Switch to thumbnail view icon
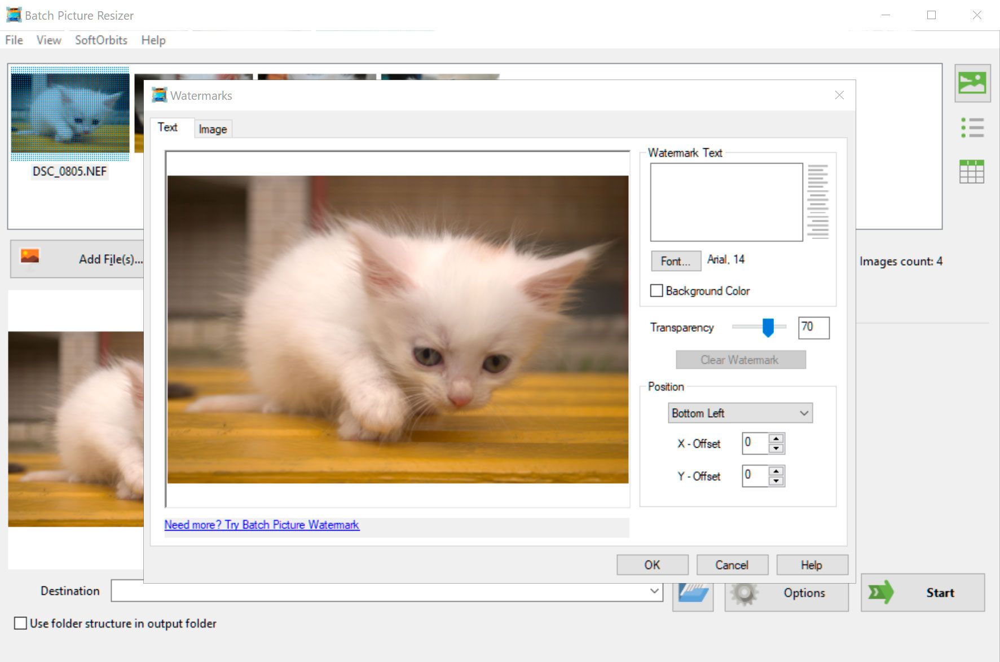This screenshot has width=1000, height=662. 972,83
